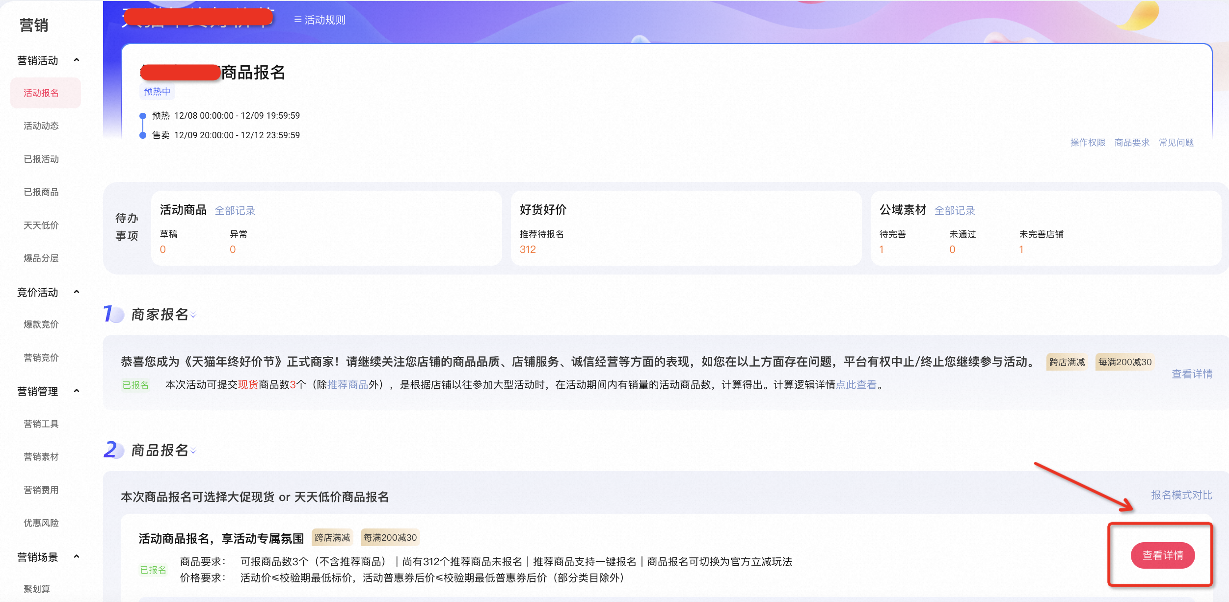Click the 推荐商品 link in merchant notice
1229x602 pixels.
pyautogui.click(x=347, y=385)
